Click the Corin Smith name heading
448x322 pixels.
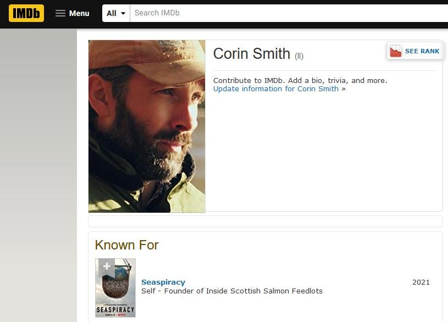click(x=251, y=54)
